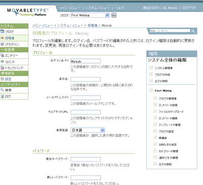
Task: Toggle エントリーの編集 checkbox
Action: click(155, 118)
